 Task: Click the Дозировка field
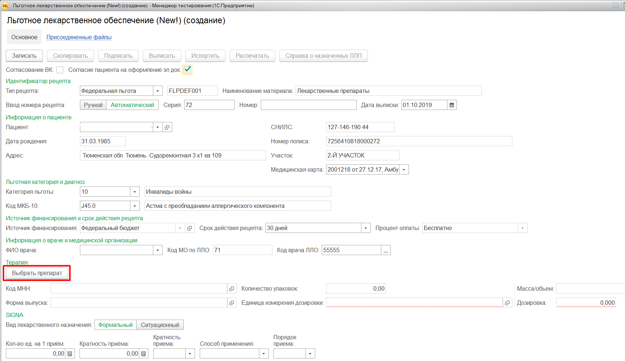tap(586, 303)
